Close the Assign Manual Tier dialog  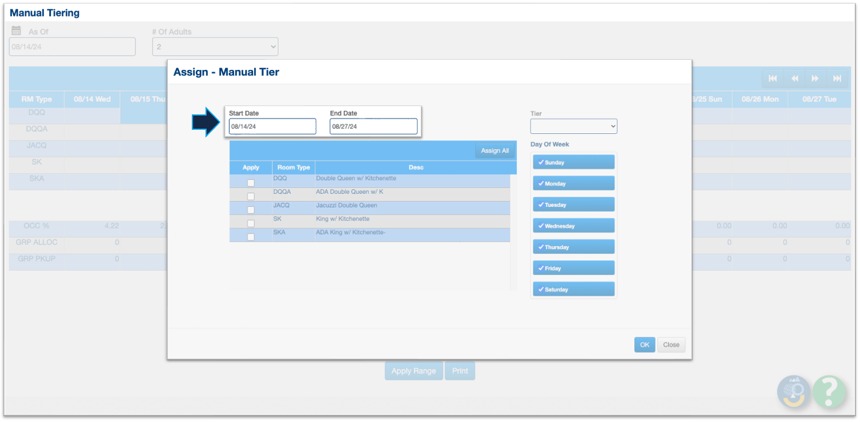click(x=671, y=345)
